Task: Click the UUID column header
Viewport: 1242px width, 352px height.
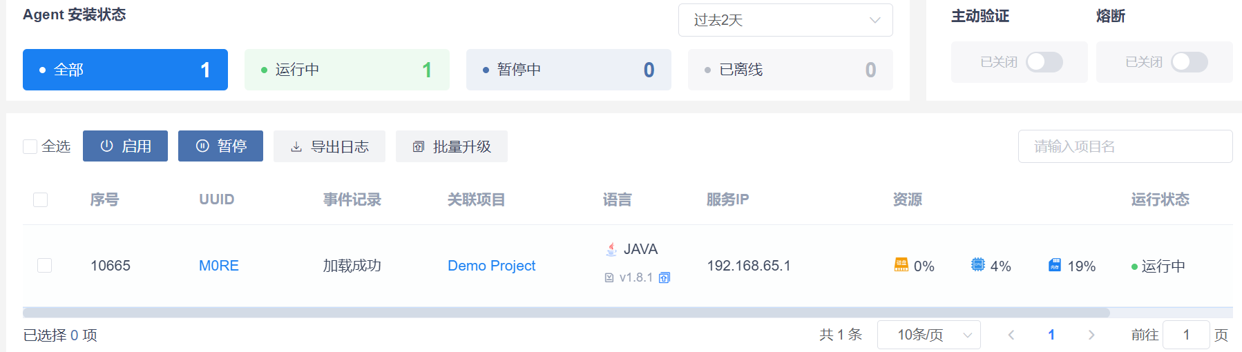Action: [x=217, y=199]
